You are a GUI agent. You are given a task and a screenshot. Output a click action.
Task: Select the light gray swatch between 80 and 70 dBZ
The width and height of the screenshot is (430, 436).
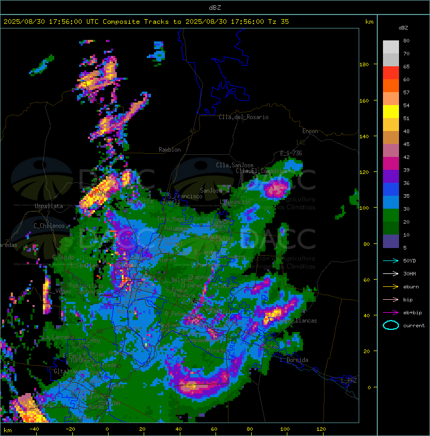click(x=391, y=47)
